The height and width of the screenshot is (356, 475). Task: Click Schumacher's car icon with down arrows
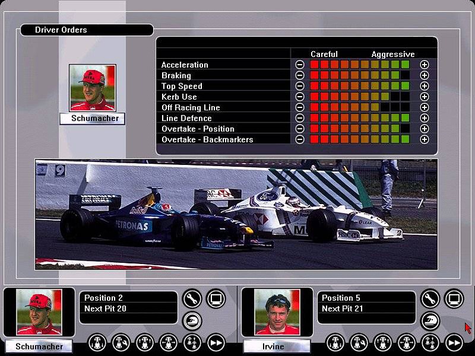click(x=97, y=342)
